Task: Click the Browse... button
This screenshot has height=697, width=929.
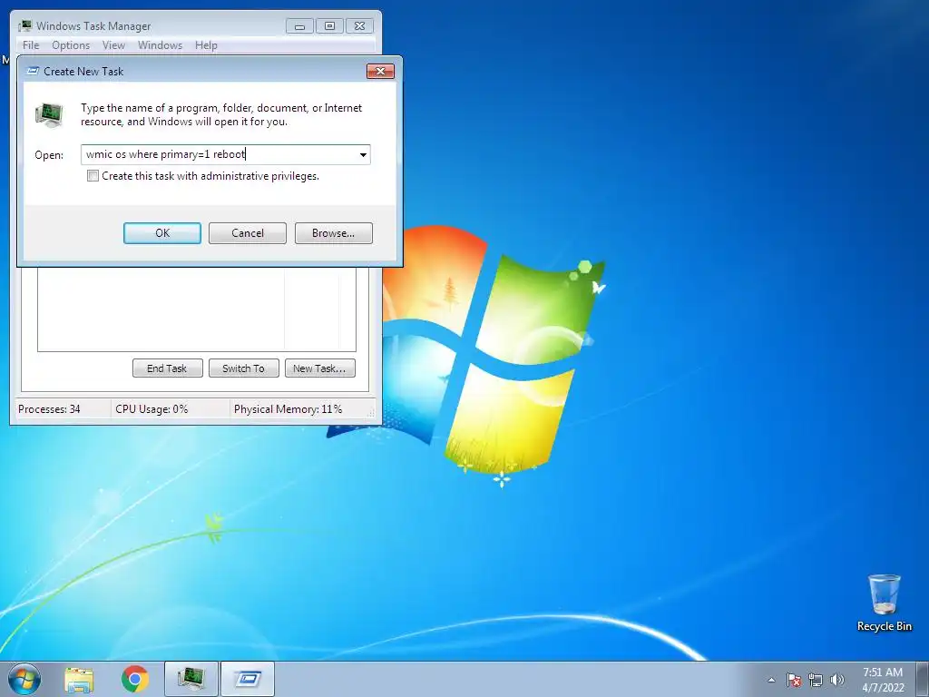Action: [x=334, y=233]
